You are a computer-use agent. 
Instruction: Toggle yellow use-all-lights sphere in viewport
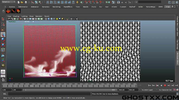tap(57, 19)
